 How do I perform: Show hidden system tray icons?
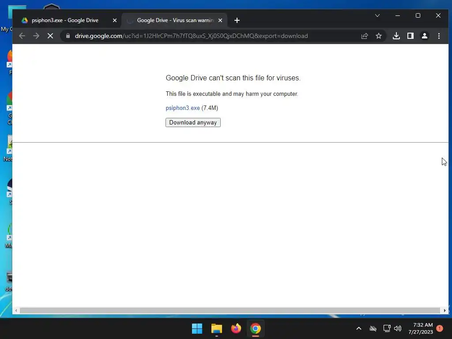tap(359, 328)
